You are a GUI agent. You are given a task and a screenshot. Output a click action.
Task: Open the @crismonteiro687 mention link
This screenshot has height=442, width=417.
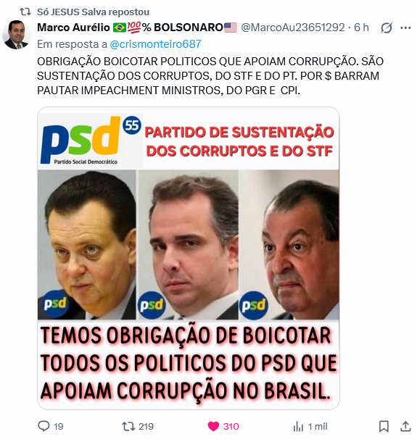click(x=155, y=44)
